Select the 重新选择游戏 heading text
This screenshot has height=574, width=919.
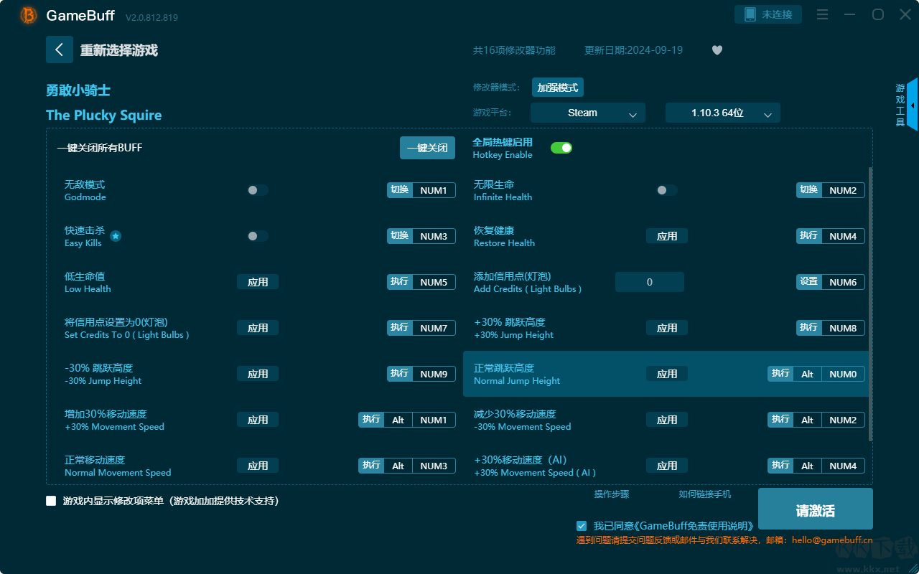119,50
